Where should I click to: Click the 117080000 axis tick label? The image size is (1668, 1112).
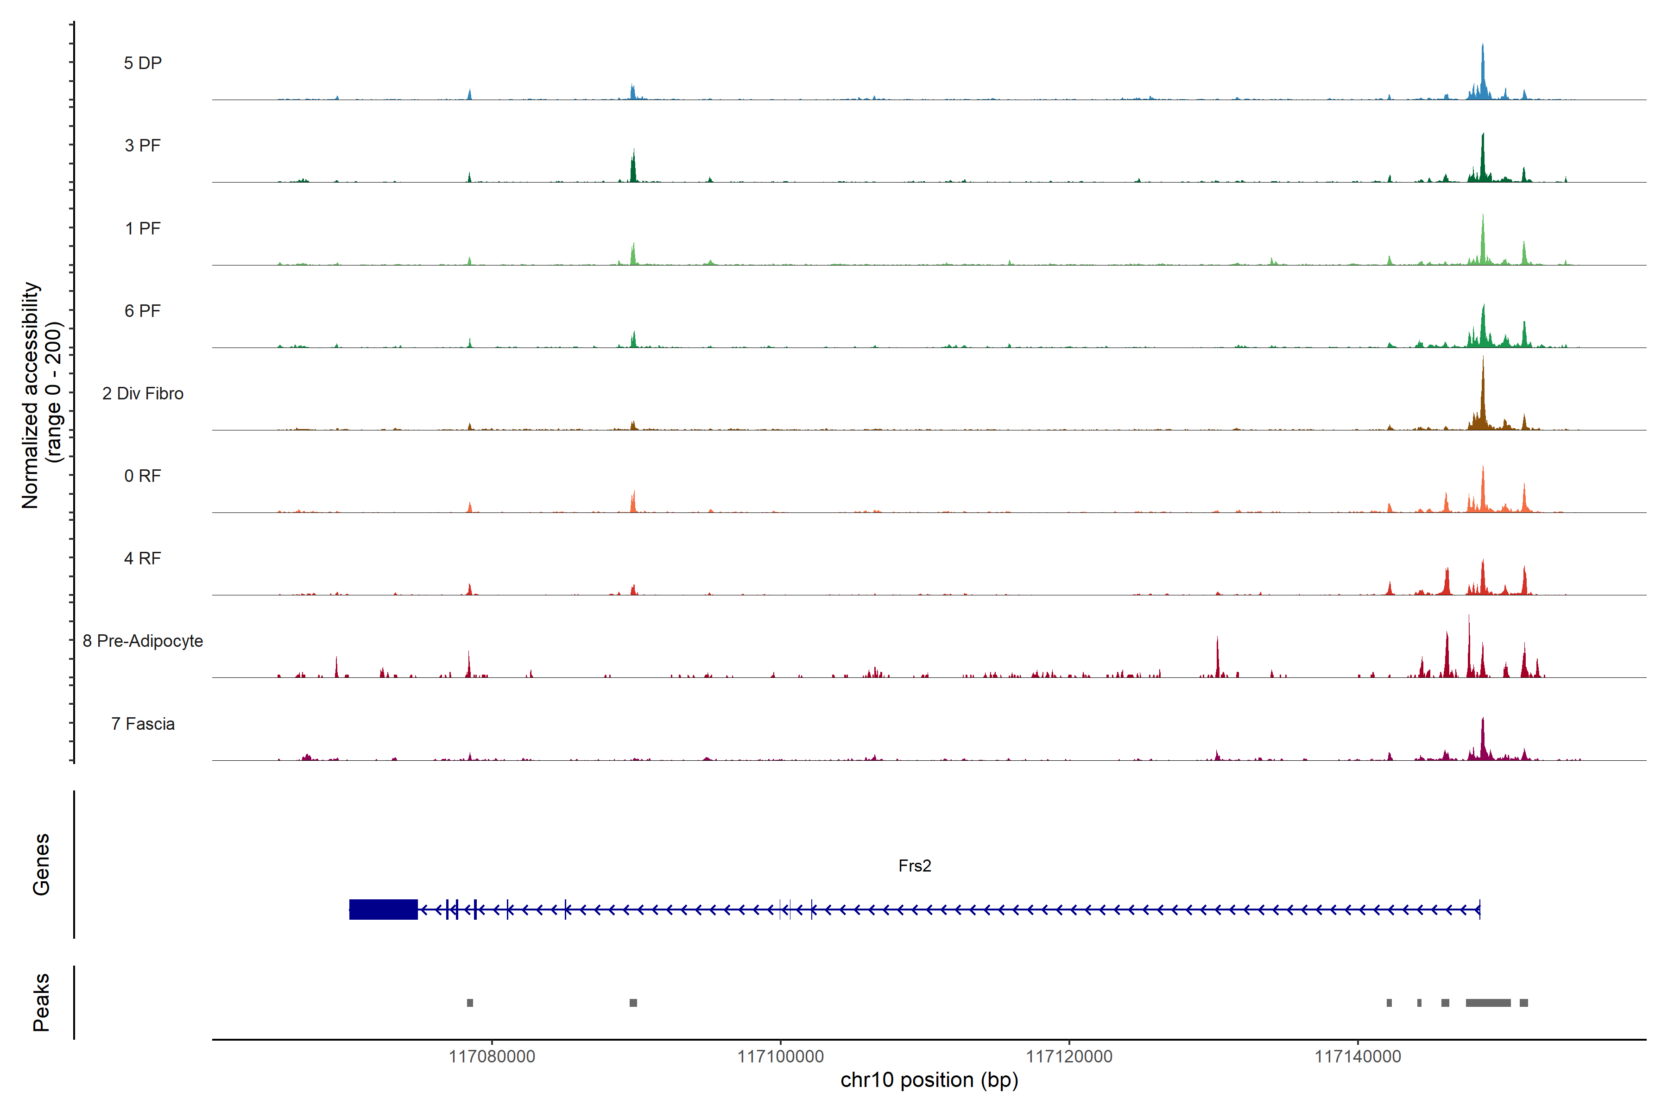tap(492, 1057)
